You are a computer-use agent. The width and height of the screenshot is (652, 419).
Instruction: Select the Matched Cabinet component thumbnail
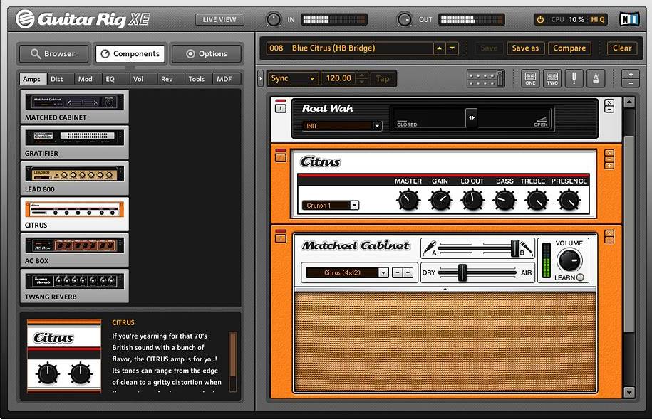pyautogui.click(x=74, y=106)
